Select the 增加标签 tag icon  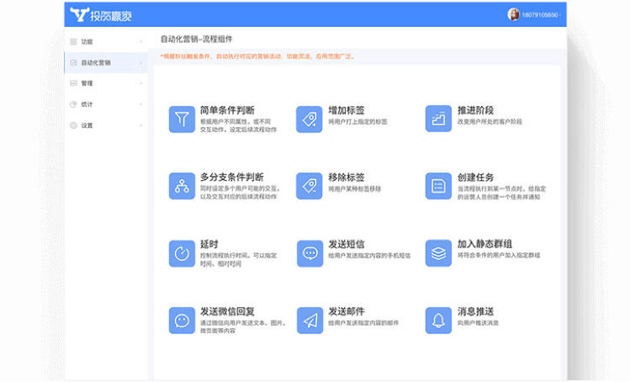310,119
